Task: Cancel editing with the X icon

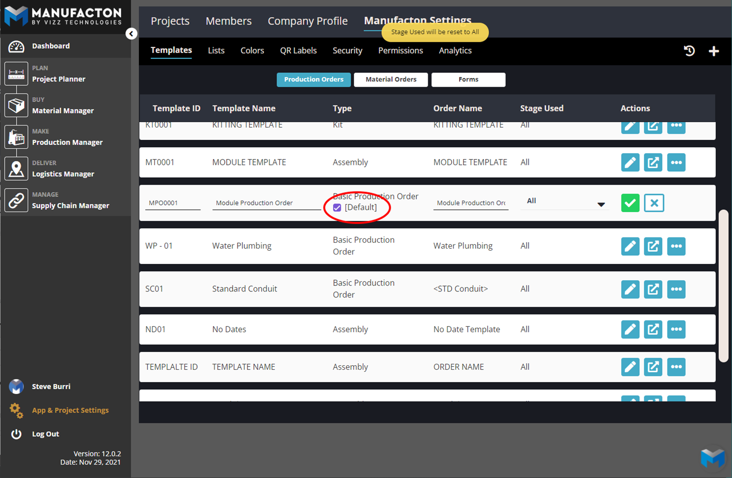Action: coord(654,203)
